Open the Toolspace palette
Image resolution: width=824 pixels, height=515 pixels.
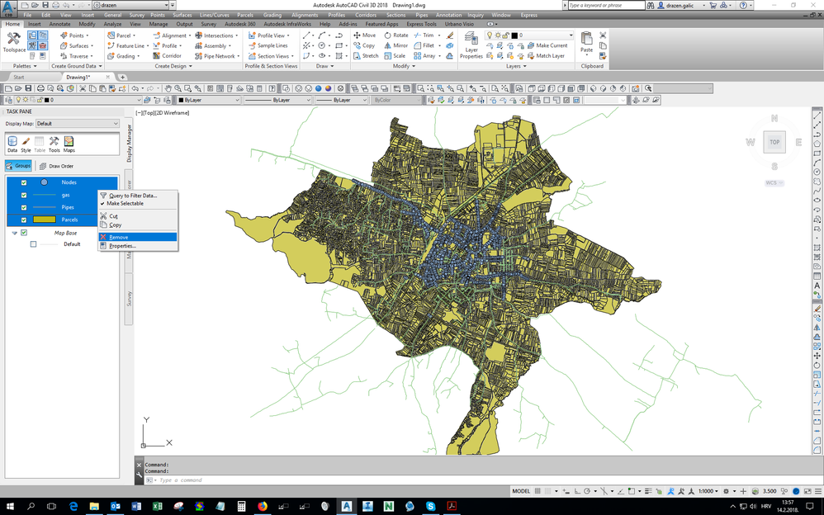(13, 41)
